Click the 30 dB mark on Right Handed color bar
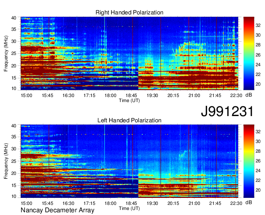 [258, 35]
